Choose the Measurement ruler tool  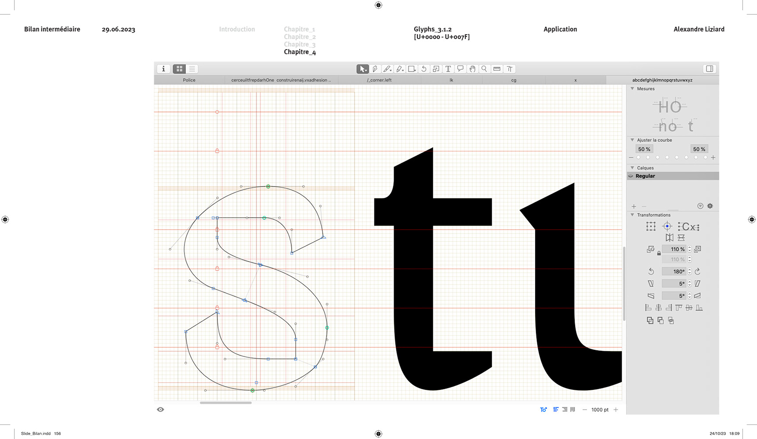(497, 69)
